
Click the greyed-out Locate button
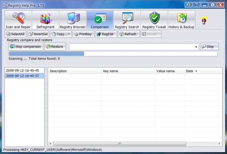pos(151,34)
